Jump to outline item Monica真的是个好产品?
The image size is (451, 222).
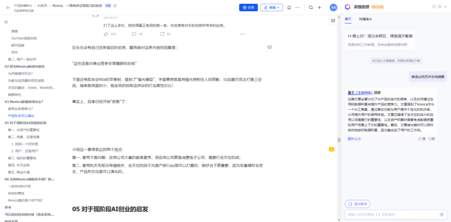(x=25, y=200)
